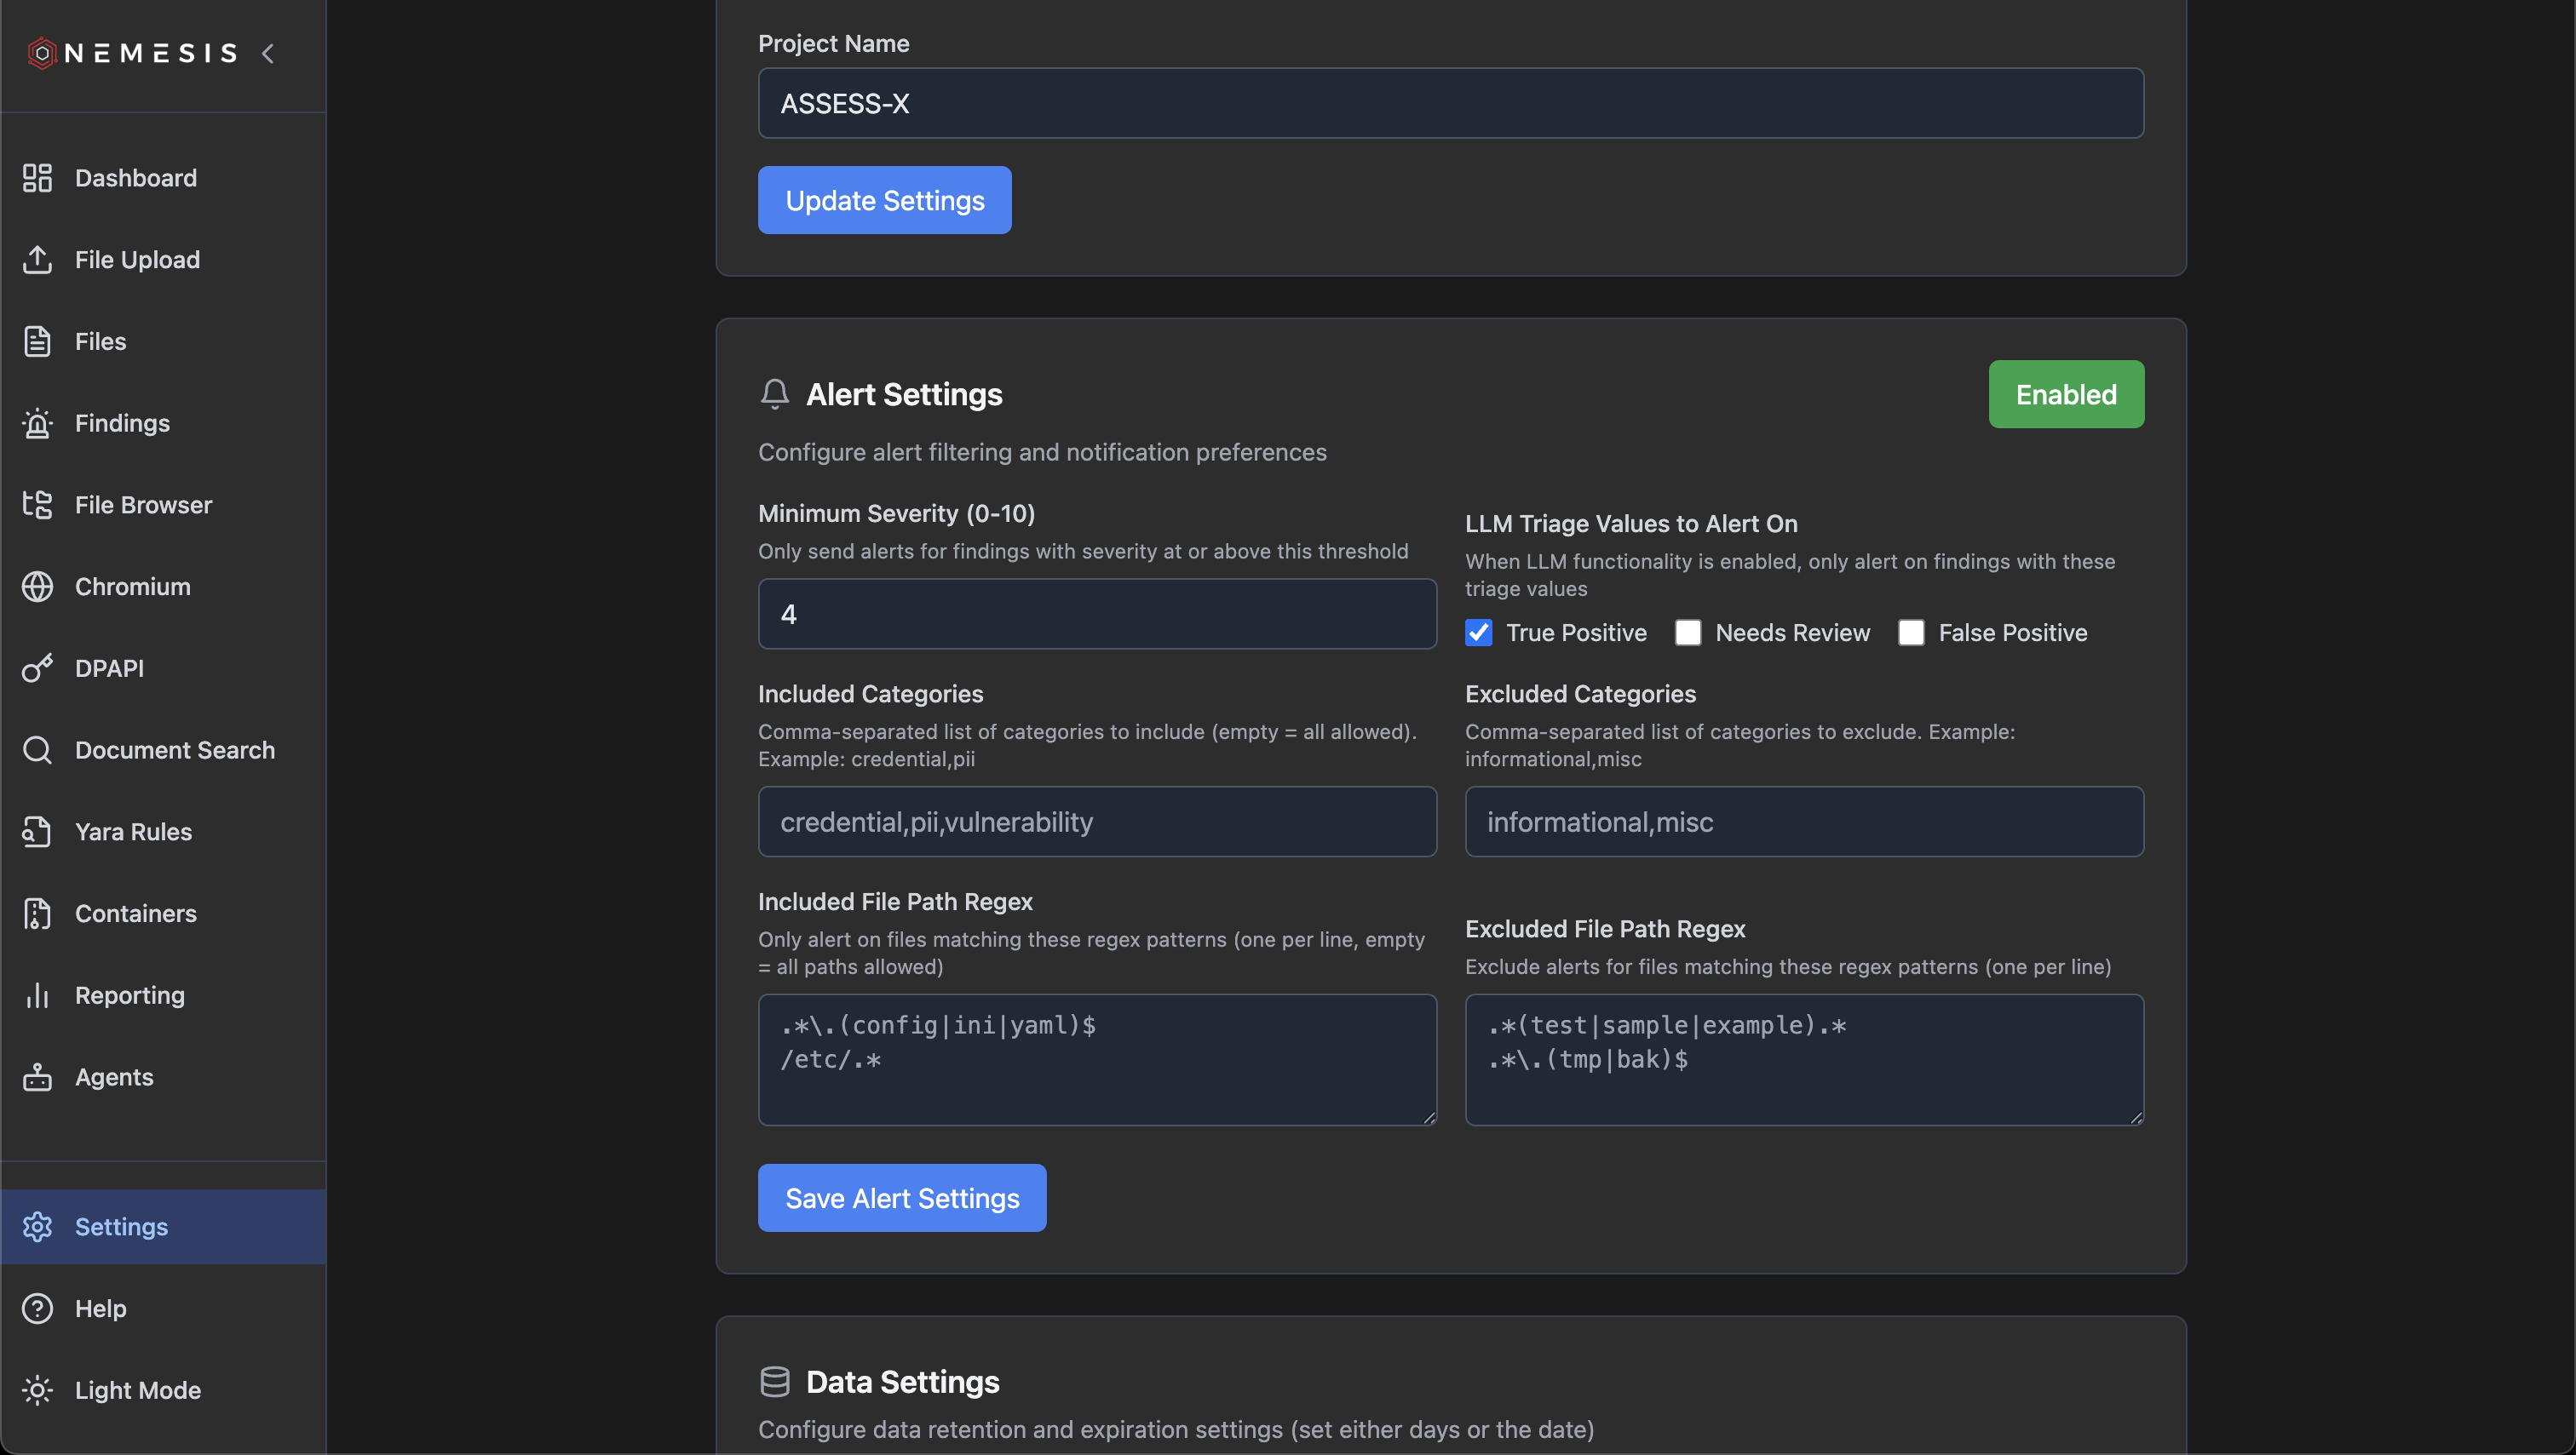2576x1455 pixels.
Task: Click the Project Name input showing ASSESS-X
Action: pyautogui.click(x=1449, y=103)
